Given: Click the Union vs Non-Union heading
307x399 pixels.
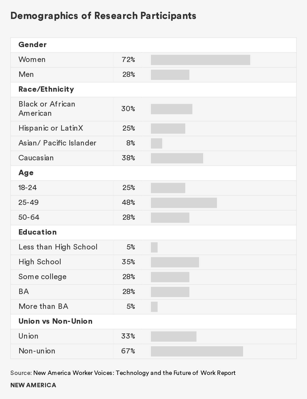Looking at the screenshot, I should [56, 321].
